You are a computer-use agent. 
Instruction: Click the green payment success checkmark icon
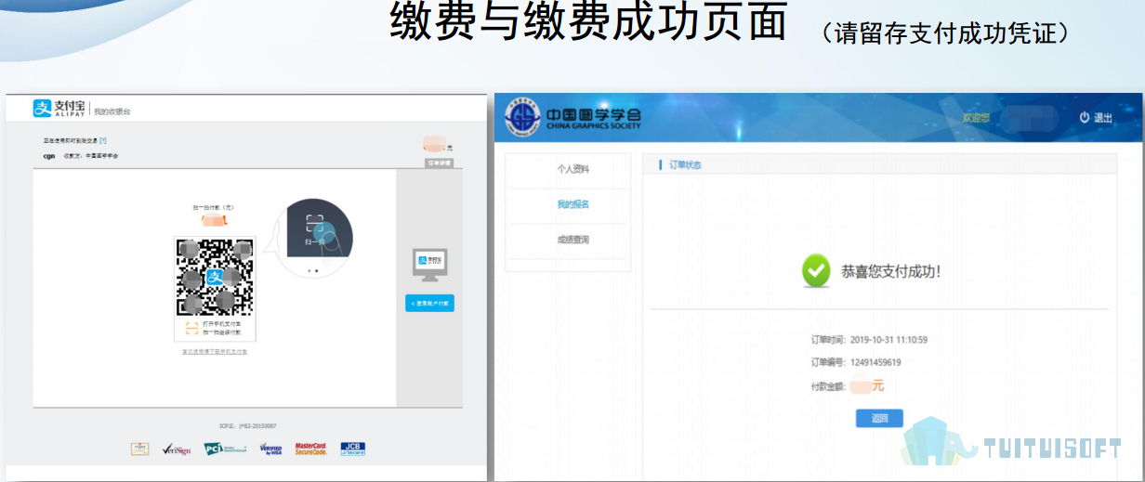point(816,271)
